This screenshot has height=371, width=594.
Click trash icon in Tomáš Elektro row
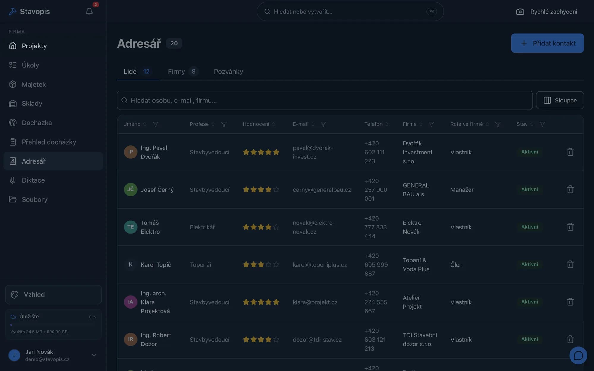(570, 227)
